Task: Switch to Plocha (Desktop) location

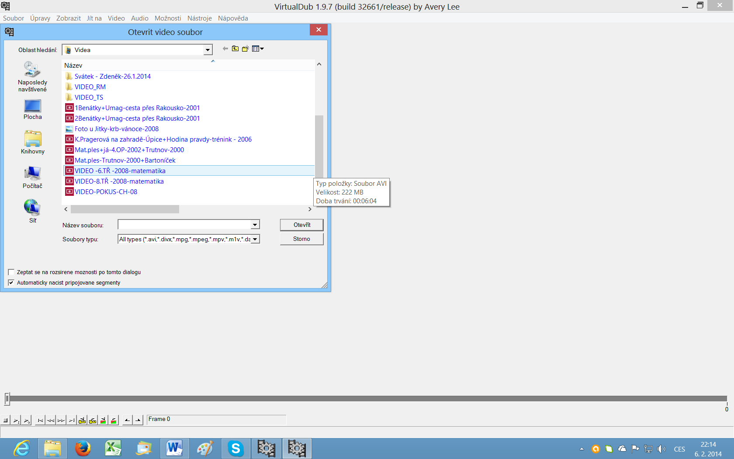Action: pyautogui.click(x=32, y=109)
